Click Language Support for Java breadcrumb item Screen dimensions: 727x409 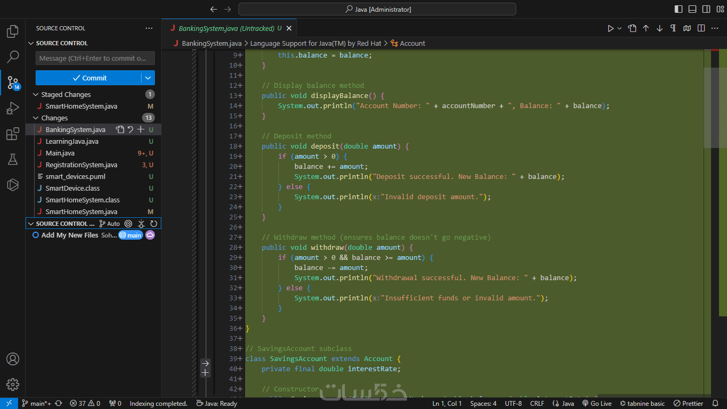tap(316, 43)
